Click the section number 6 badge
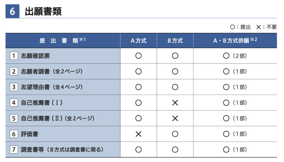Viewport: 284px width, 162px height. pos(12,12)
